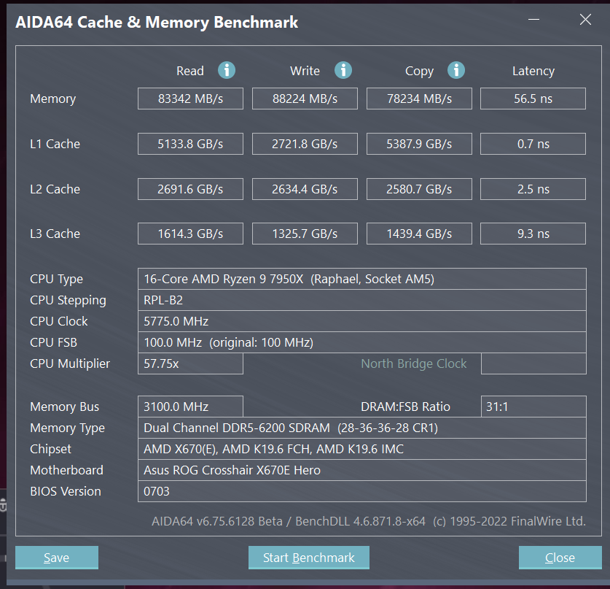
Task: Save the benchmark results
Action: (x=57, y=558)
